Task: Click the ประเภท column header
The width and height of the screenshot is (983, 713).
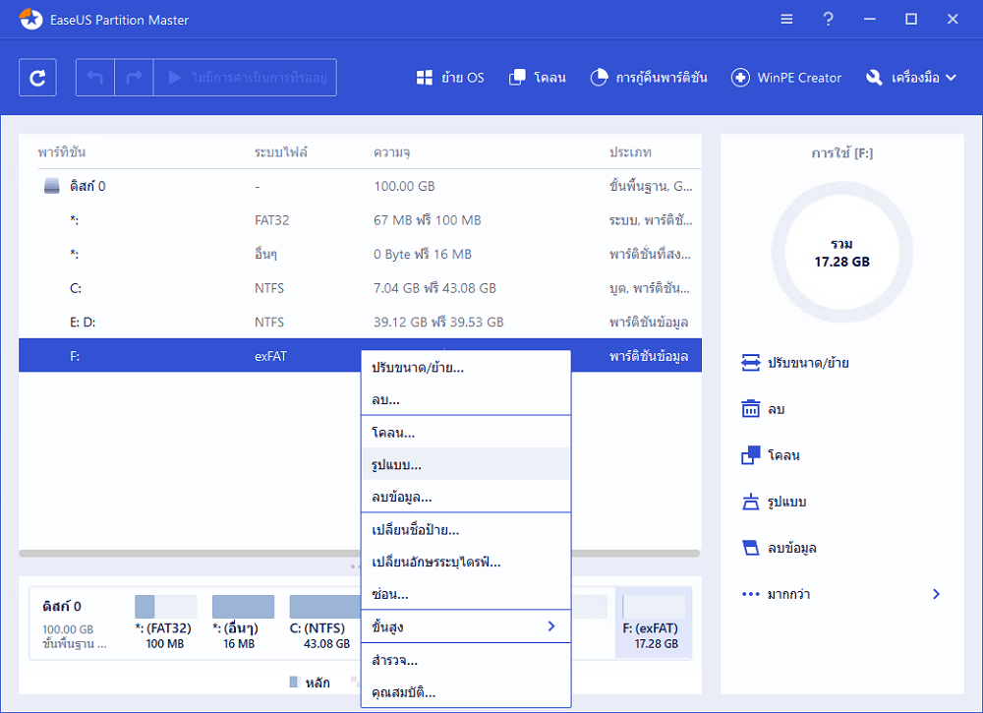Action: tap(630, 152)
